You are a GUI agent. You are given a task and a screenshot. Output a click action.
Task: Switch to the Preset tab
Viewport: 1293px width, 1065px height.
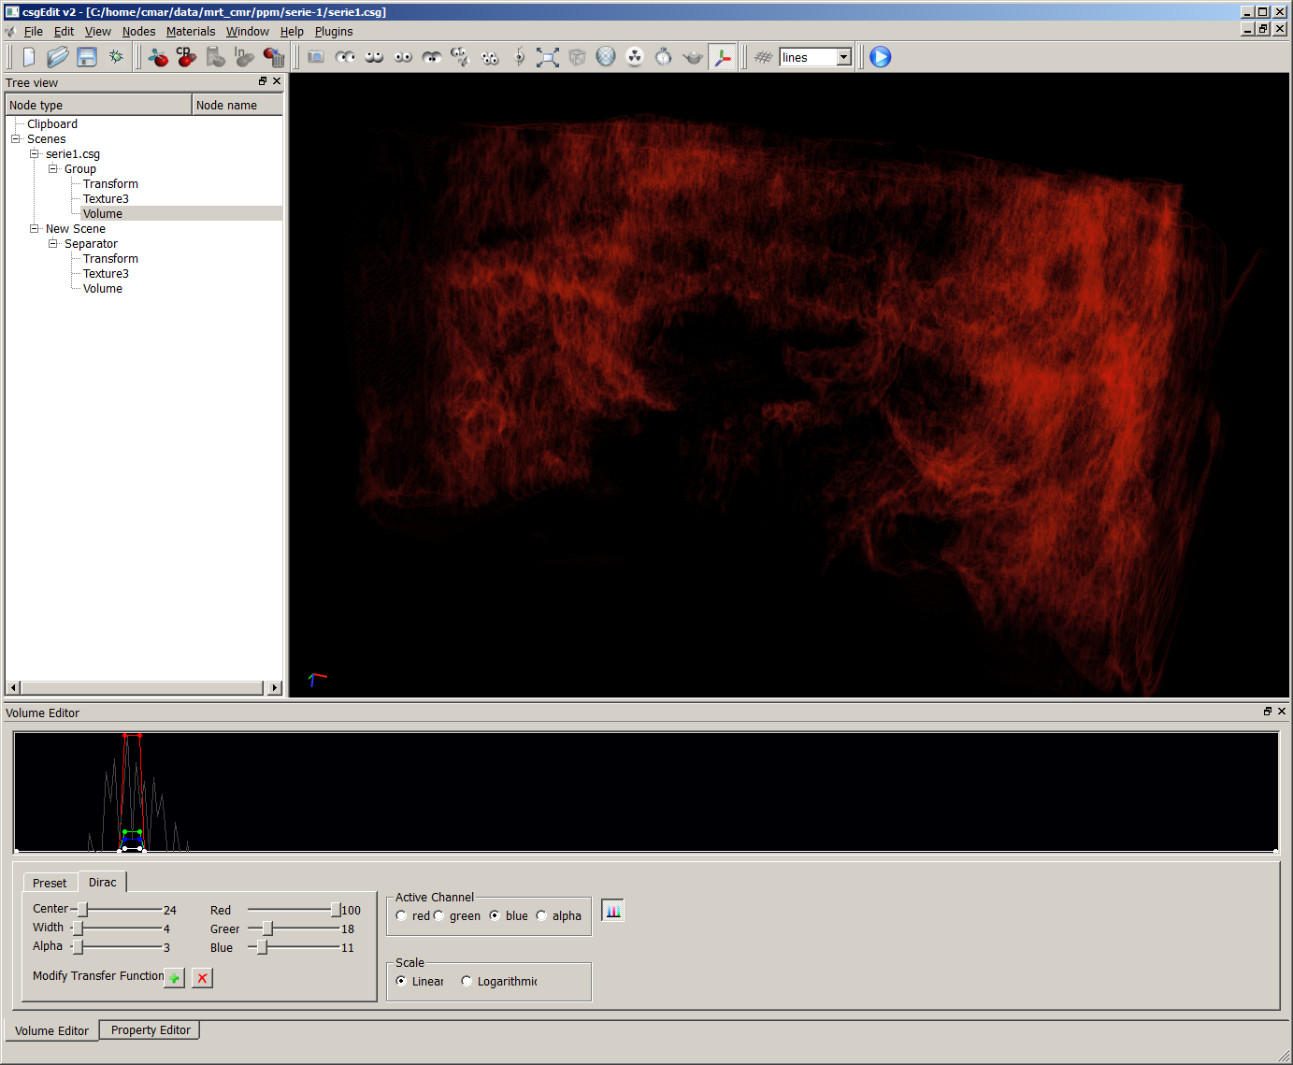50,883
